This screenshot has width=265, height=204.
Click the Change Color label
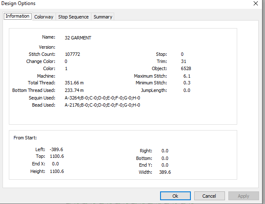click(x=41, y=61)
